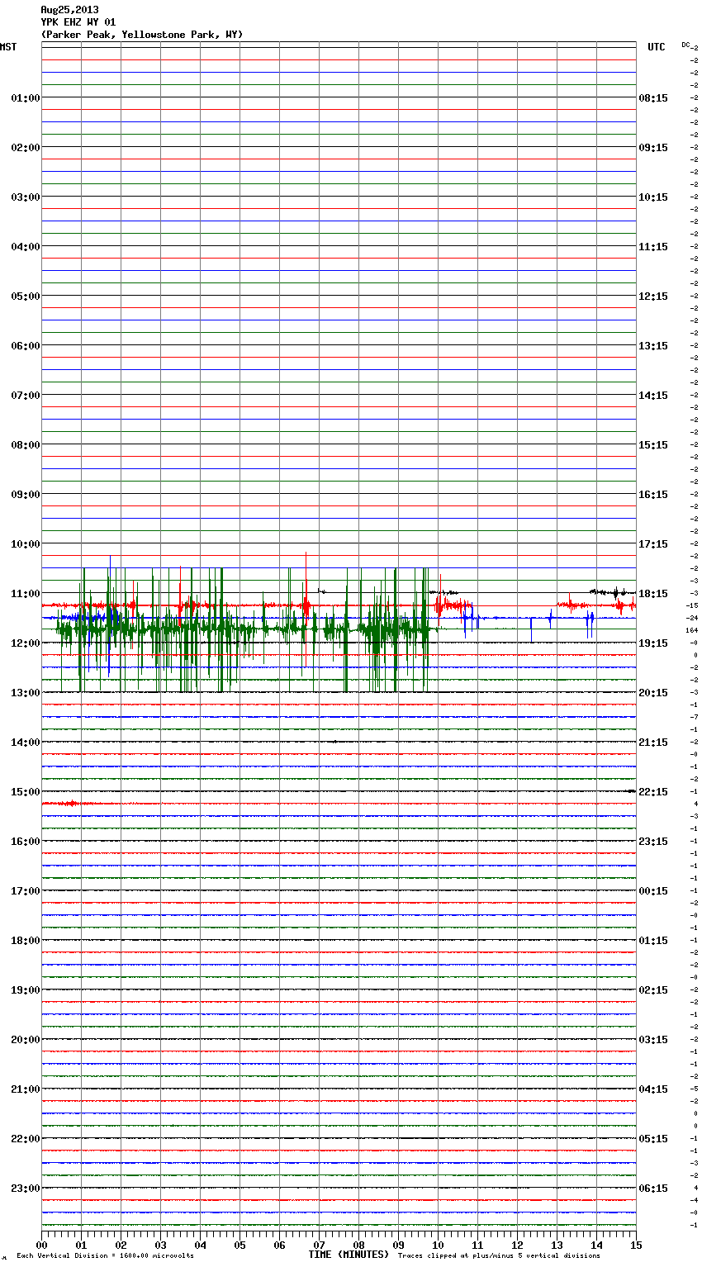Image resolution: width=702 pixels, height=1267 pixels.
Task: Click minute tick label "05" on bottom axis
Action: [240, 1245]
